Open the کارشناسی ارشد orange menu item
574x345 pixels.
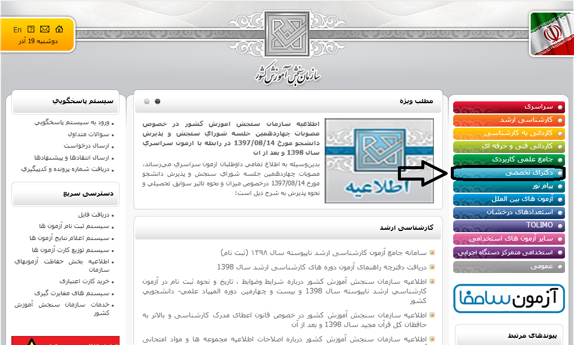tap(509, 120)
